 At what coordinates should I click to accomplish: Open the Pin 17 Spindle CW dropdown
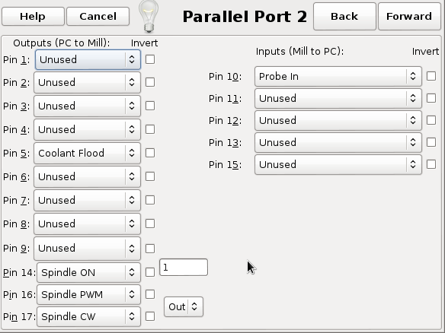coord(88,316)
